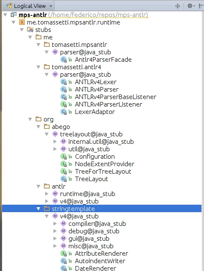Click the TreeLayout class icon
This screenshot has width=204, height=271.
point(63,179)
